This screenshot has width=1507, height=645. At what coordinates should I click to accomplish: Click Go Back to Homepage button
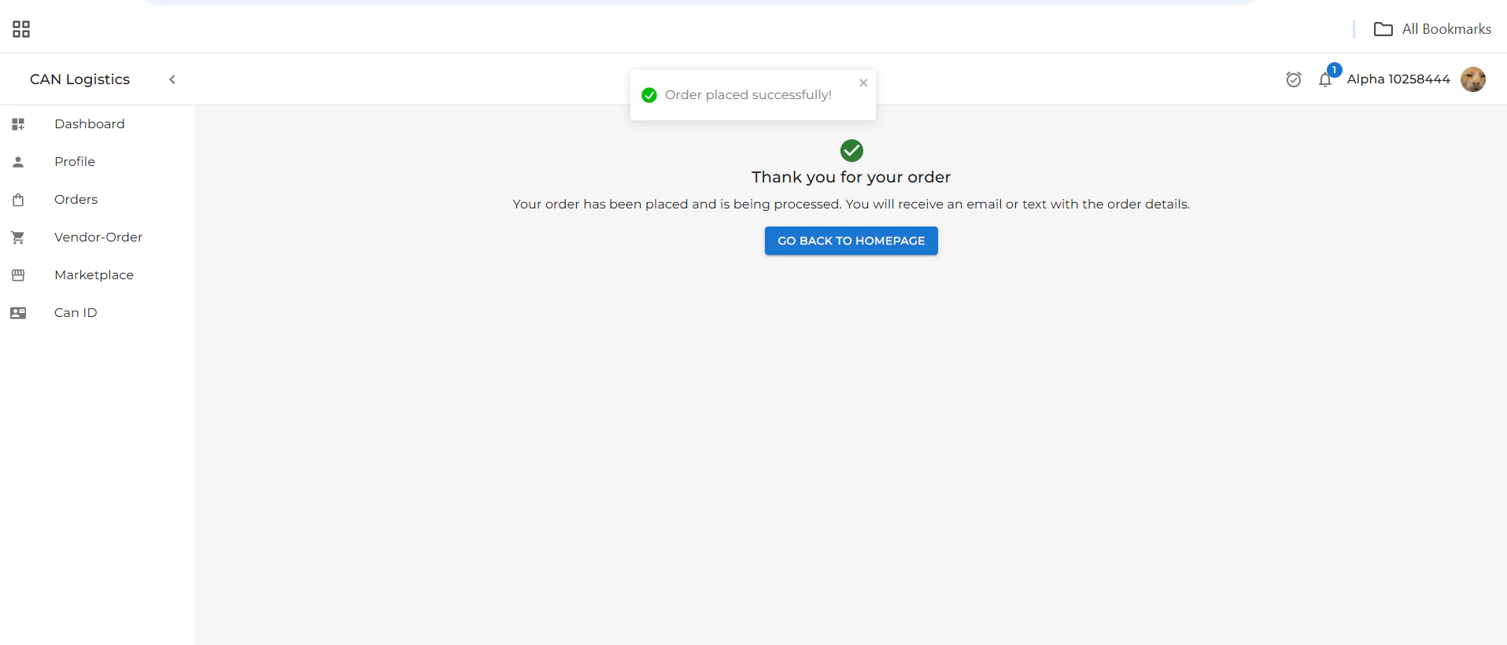click(x=851, y=241)
